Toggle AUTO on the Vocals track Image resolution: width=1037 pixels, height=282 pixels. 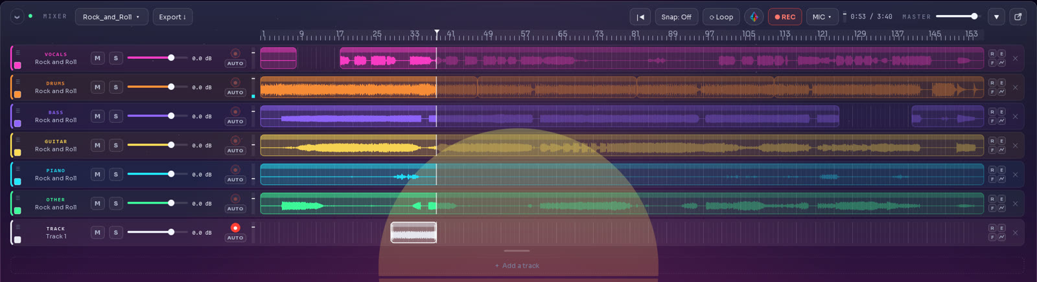pyautogui.click(x=235, y=63)
